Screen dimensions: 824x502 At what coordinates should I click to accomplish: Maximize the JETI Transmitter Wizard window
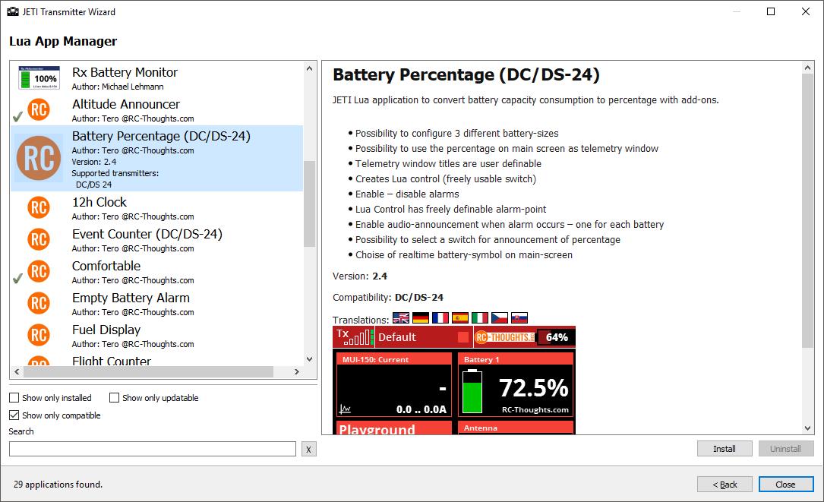point(771,11)
